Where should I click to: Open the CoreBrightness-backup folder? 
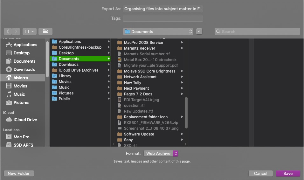click(x=80, y=47)
